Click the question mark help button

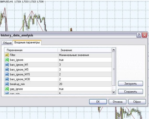click(139, 35)
